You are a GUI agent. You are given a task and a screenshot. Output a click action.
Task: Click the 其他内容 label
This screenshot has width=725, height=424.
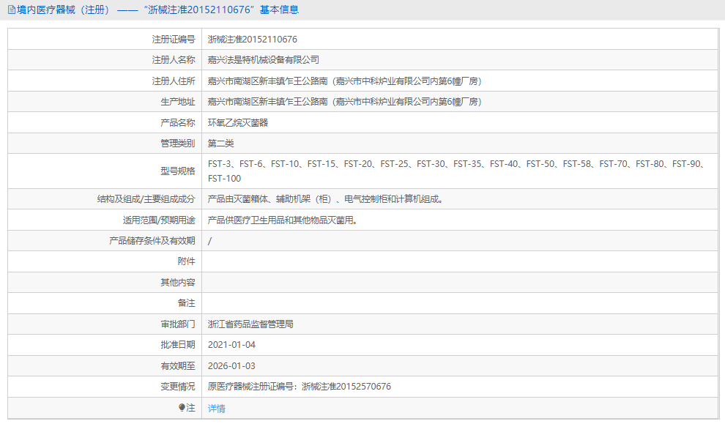tap(178, 282)
